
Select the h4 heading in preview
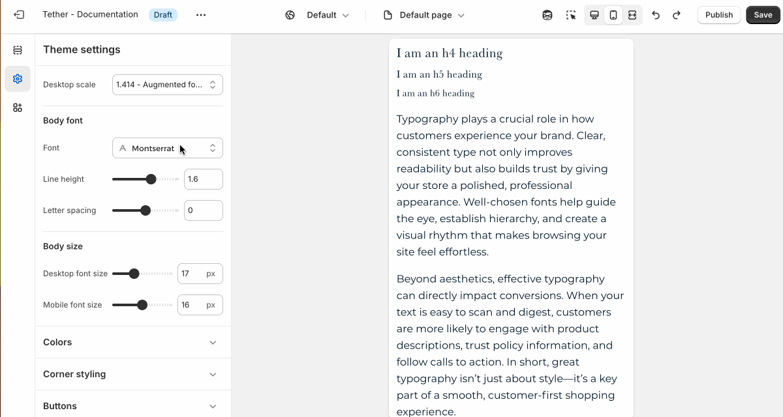[450, 53]
